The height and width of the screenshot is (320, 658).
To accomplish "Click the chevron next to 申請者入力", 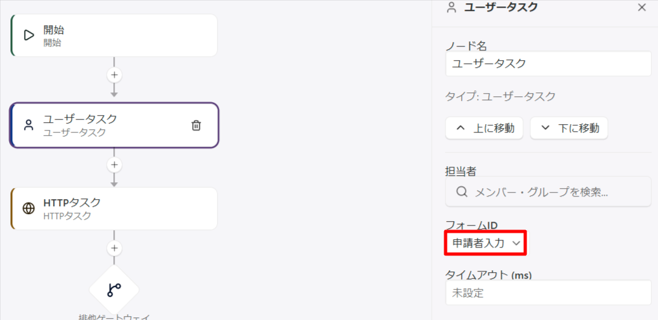I will click(516, 243).
